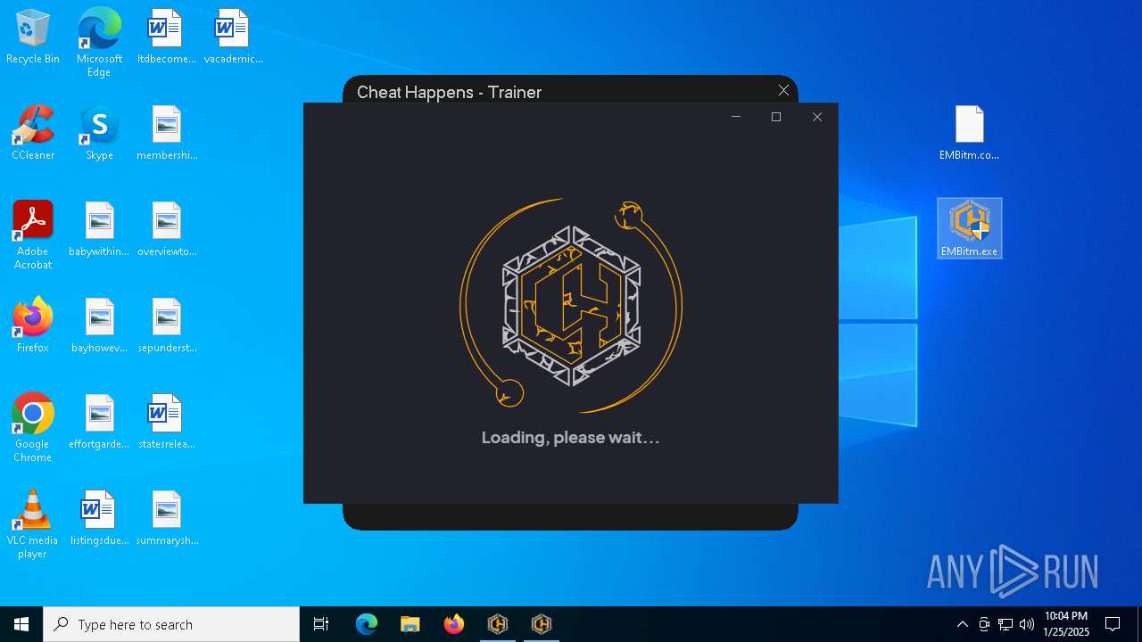This screenshot has width=1142, height=642.
Task: Select the EMBitm.co file on desktop
Action: pyautogui.click(x=970, y=134)
